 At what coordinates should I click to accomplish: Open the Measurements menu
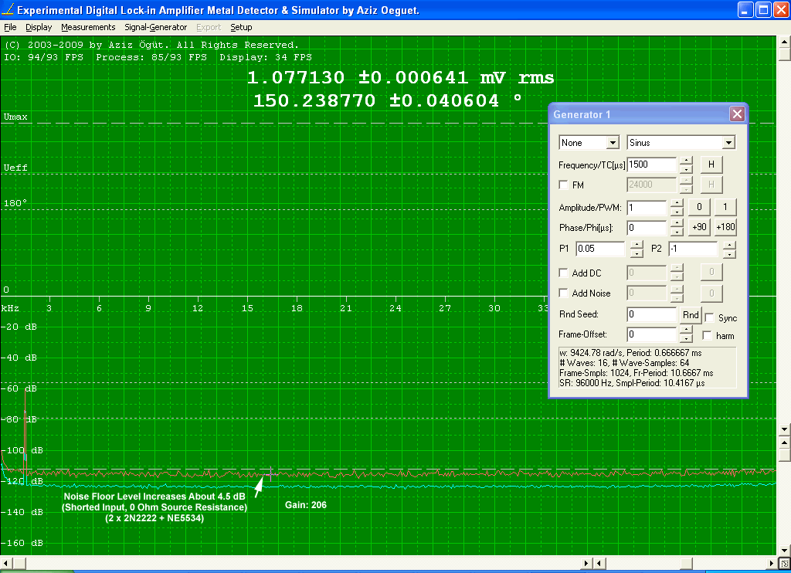pyautogui.click(x=88, y=27)
